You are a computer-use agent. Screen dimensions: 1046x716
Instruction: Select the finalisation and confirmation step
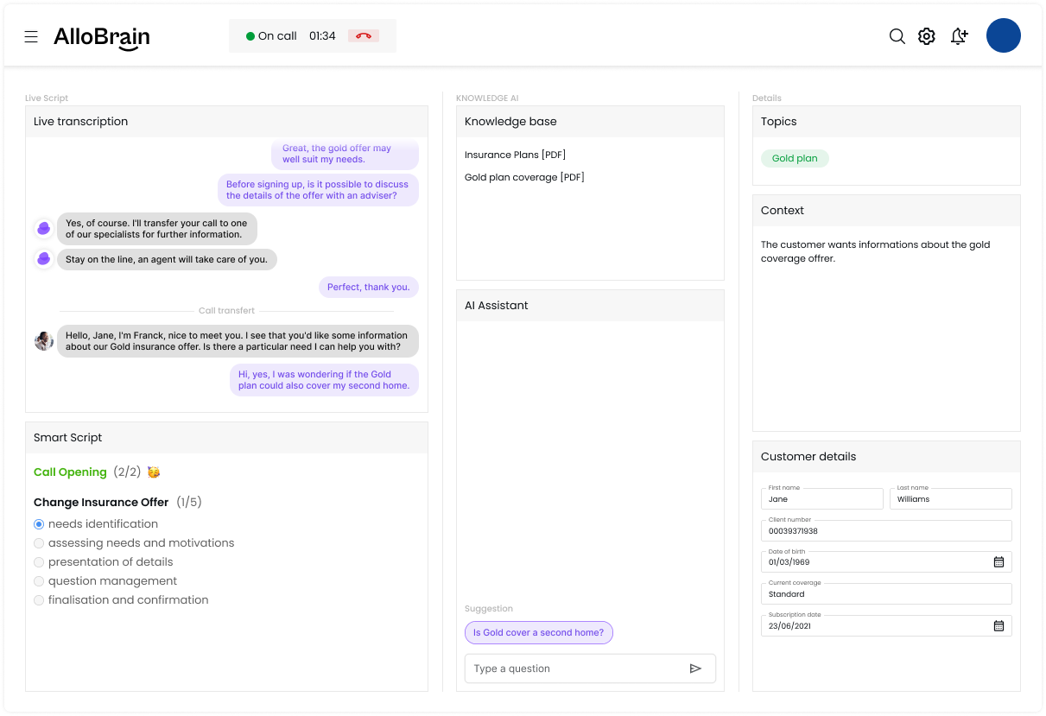coord(39,600)
